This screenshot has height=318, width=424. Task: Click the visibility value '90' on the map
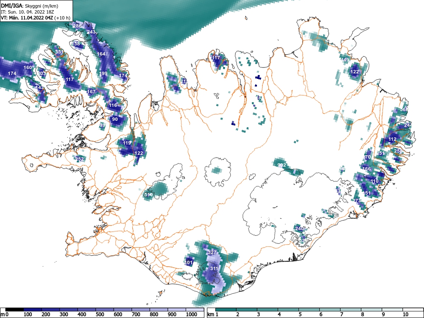tap(115, 119)
